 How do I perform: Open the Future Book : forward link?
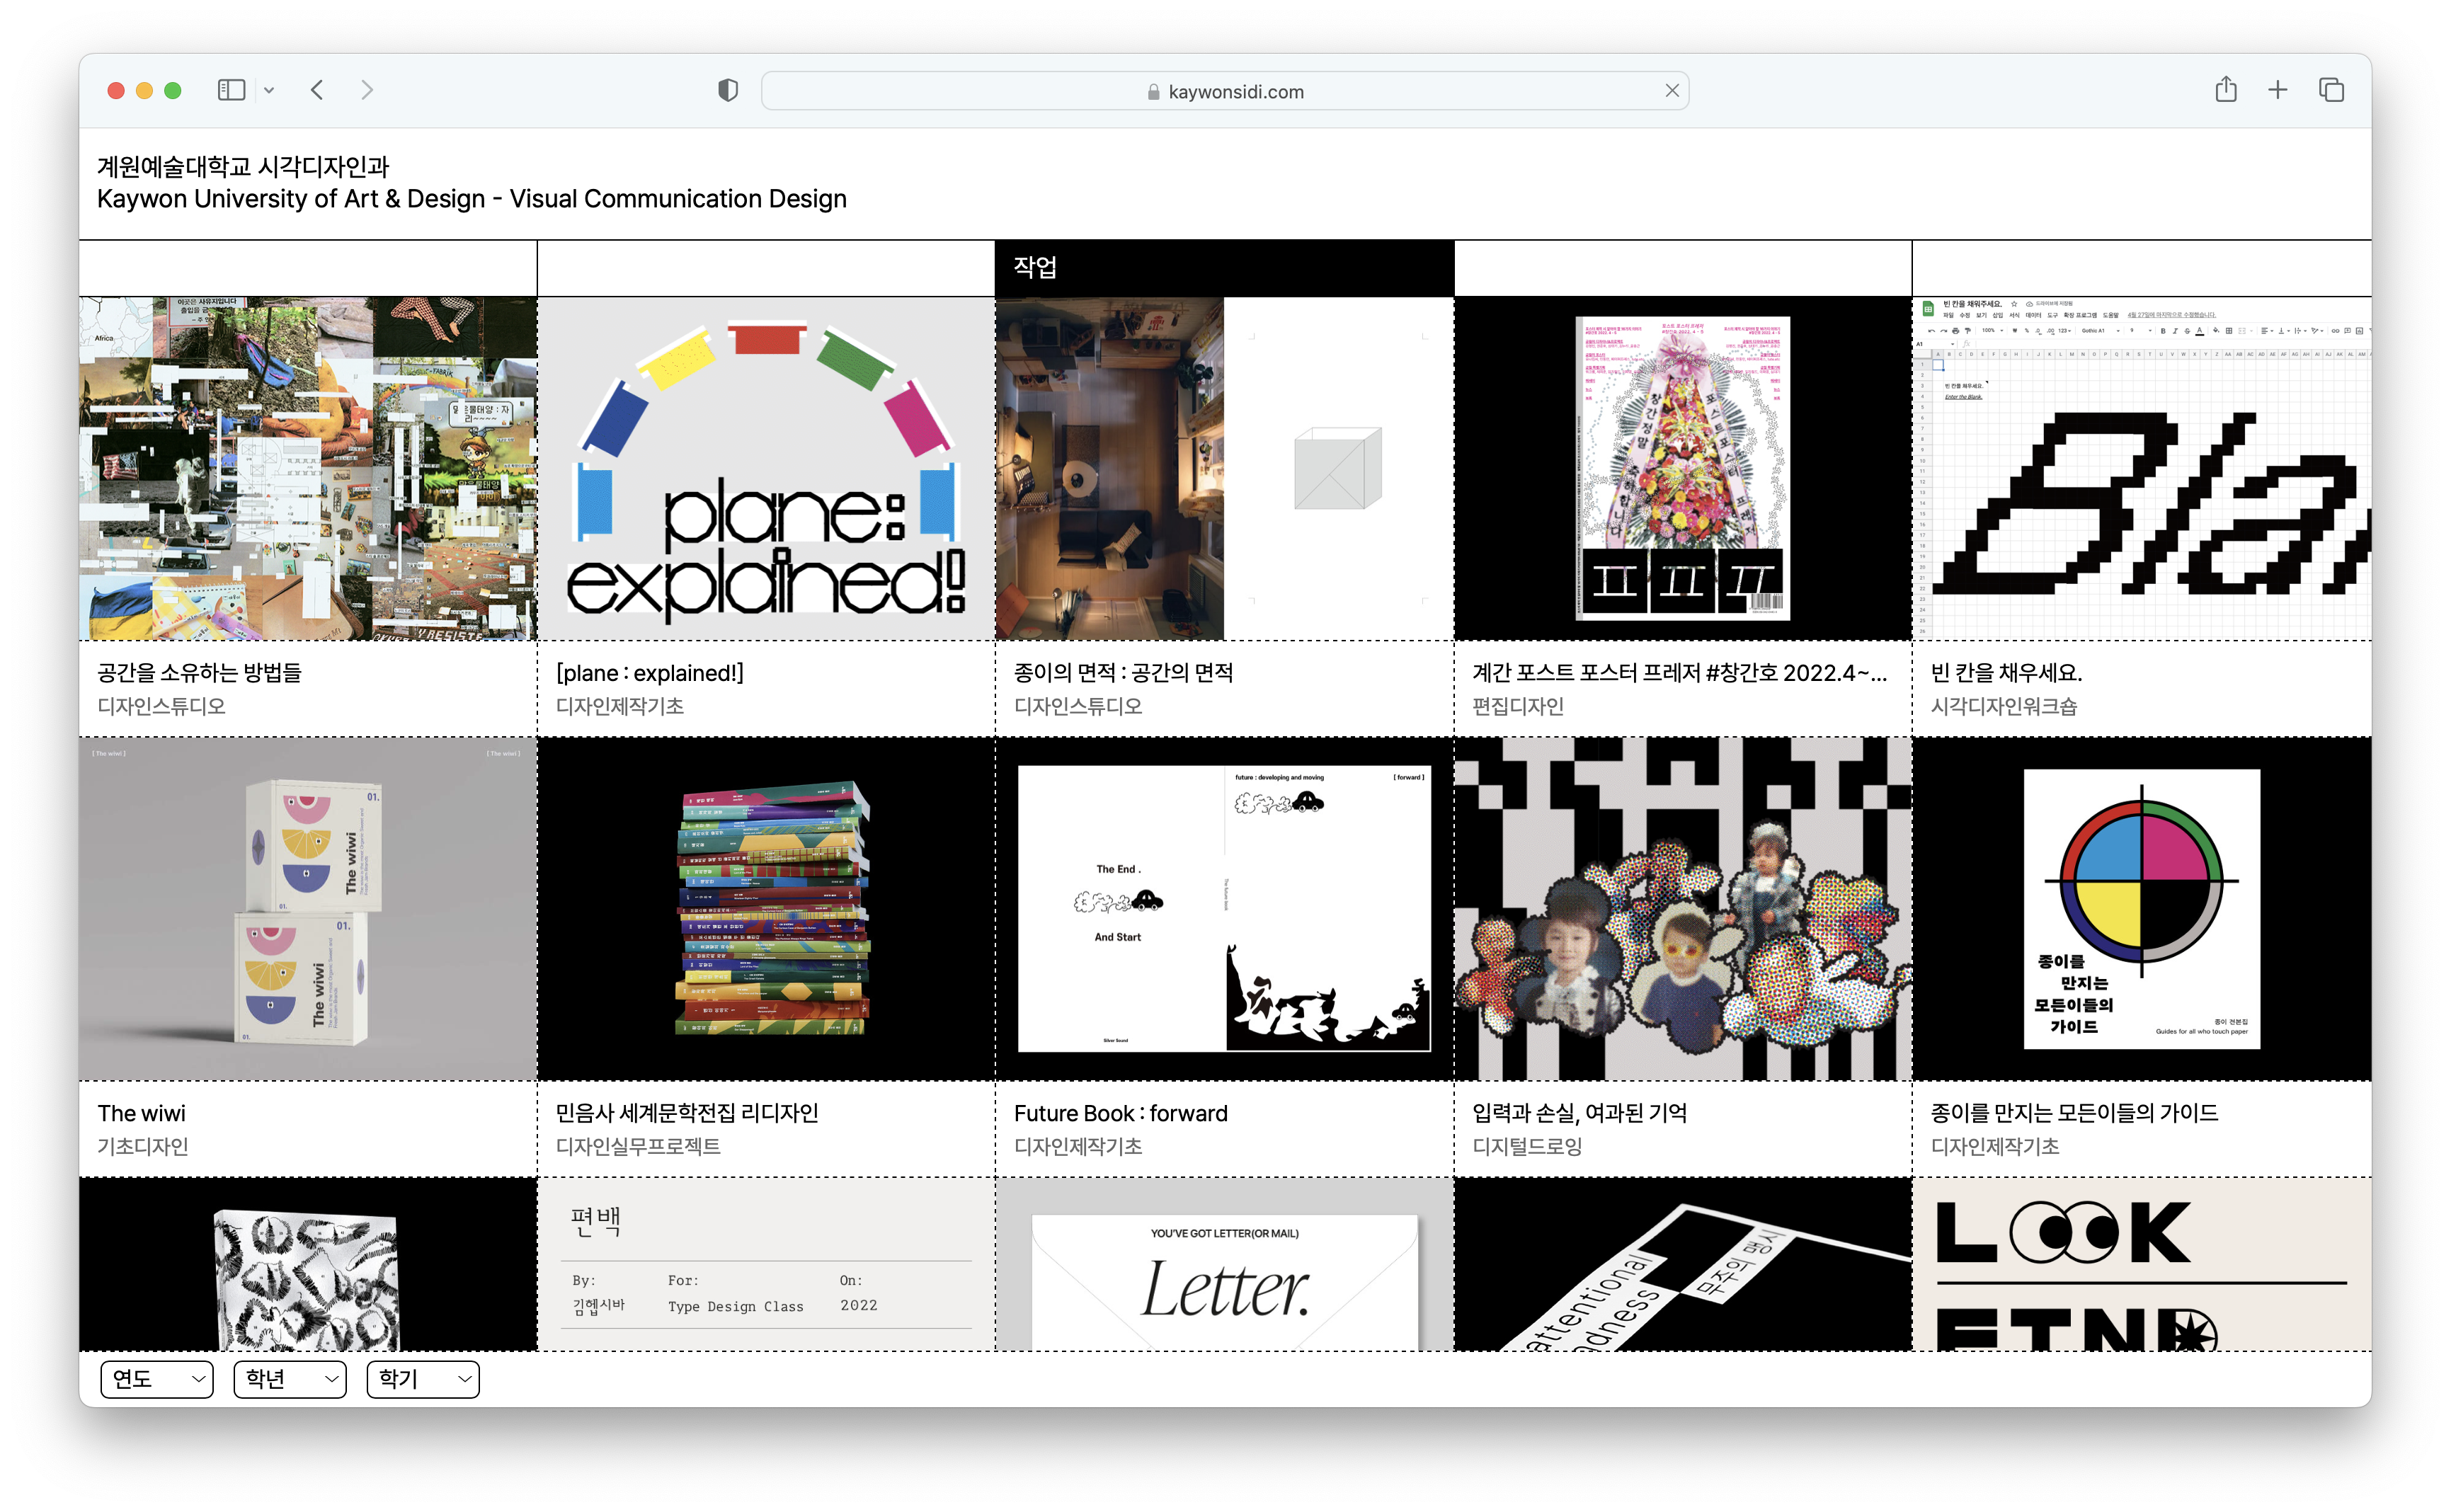point(1120,1113)
